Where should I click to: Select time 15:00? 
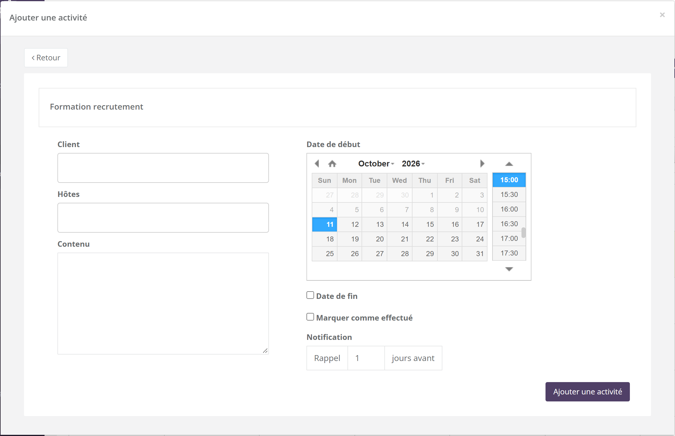(x=509, y=180)
